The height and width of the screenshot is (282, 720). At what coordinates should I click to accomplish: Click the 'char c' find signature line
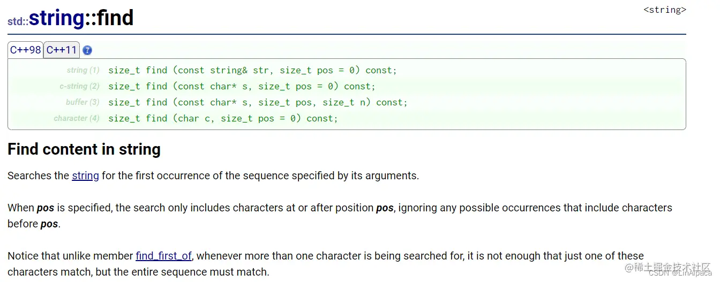point(223,118)
